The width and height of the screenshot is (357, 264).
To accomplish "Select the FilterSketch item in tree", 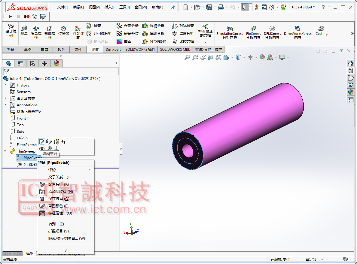I will click(x=23, y=144).
